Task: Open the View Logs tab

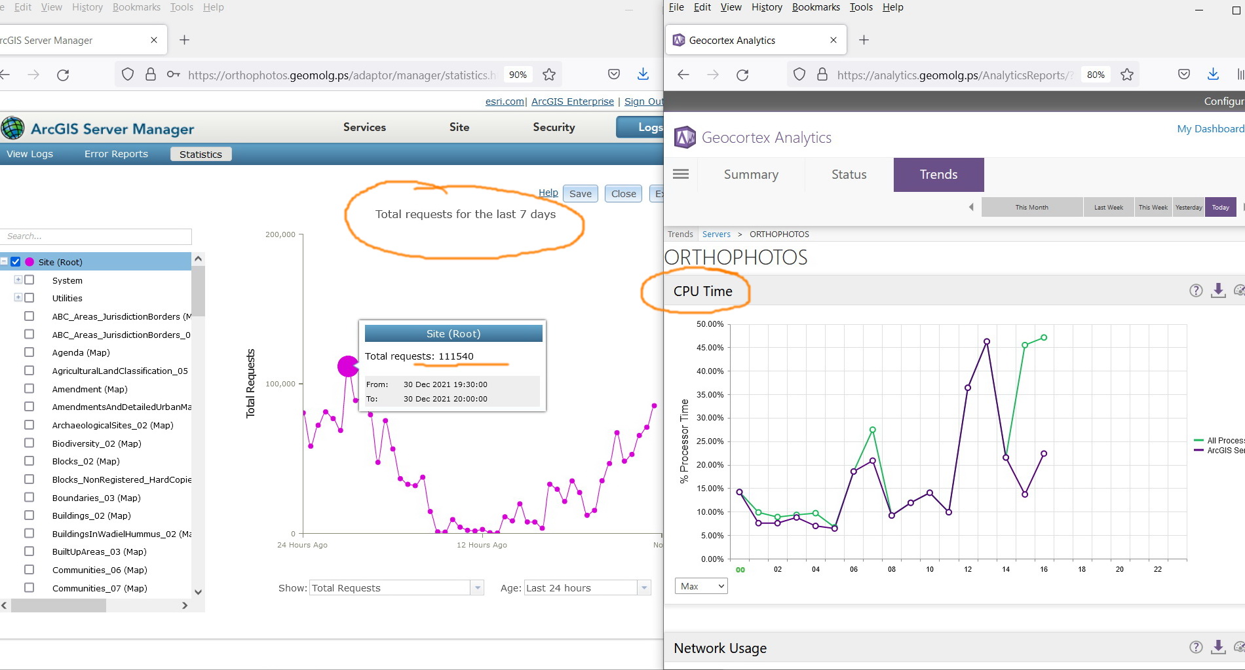Action: pyautogui.click(x=30, y=154)
